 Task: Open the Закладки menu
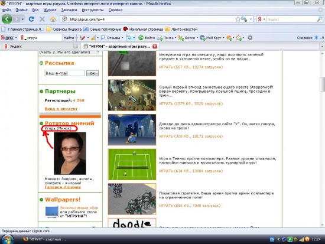click(69, 10)
